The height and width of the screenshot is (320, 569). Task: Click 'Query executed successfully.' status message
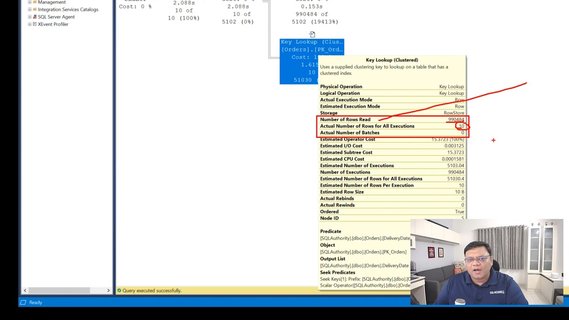coord(152,291)
